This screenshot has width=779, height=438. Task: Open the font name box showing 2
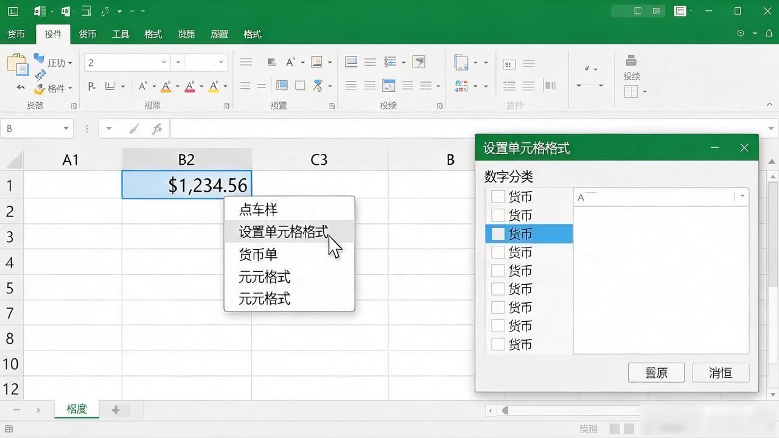127,62
